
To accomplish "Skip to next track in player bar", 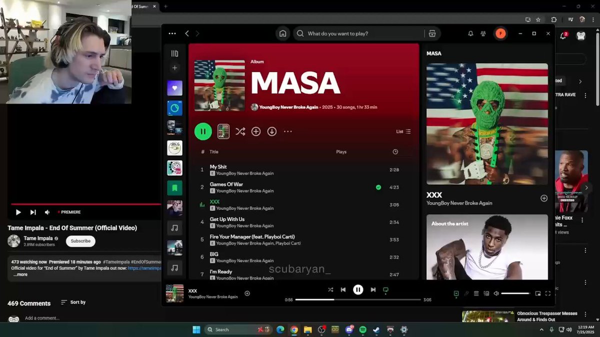I will [373, 290].
